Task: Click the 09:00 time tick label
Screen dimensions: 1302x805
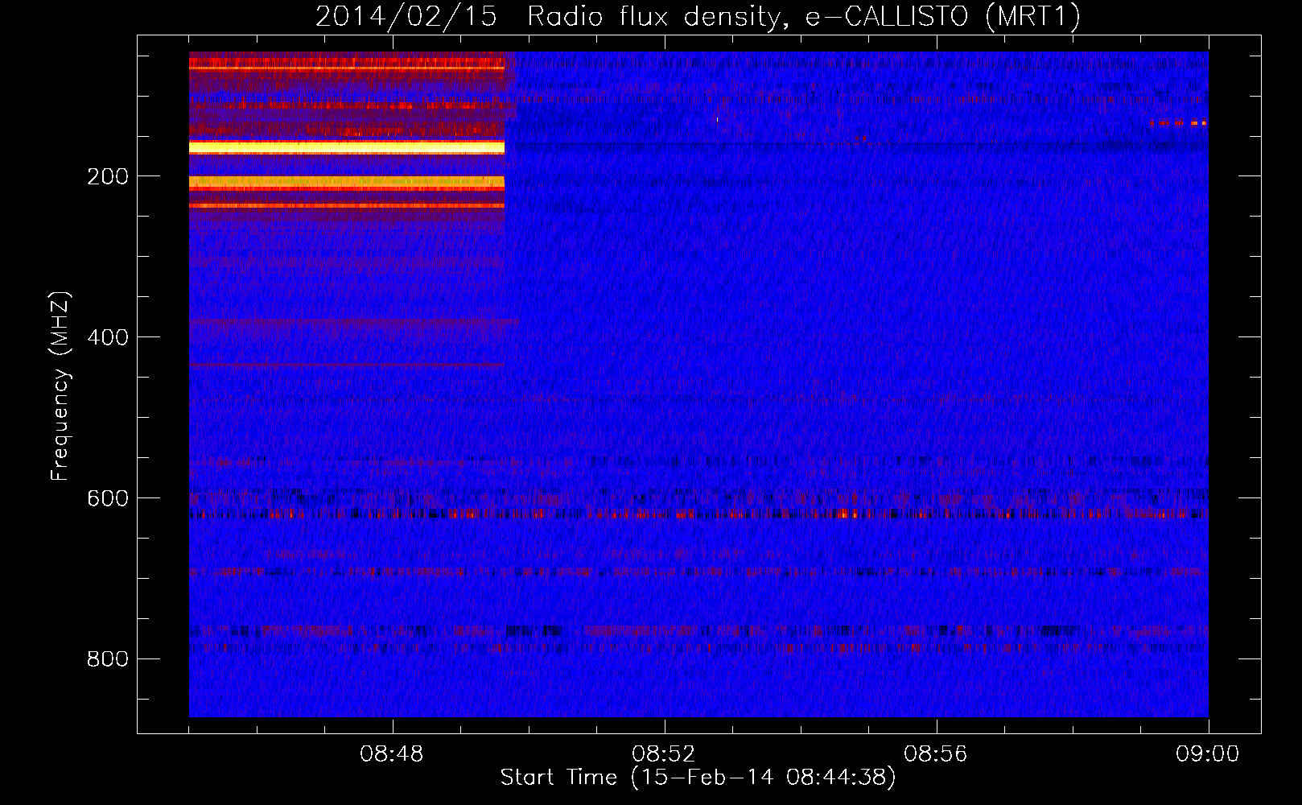Action: coord(1208,754)
